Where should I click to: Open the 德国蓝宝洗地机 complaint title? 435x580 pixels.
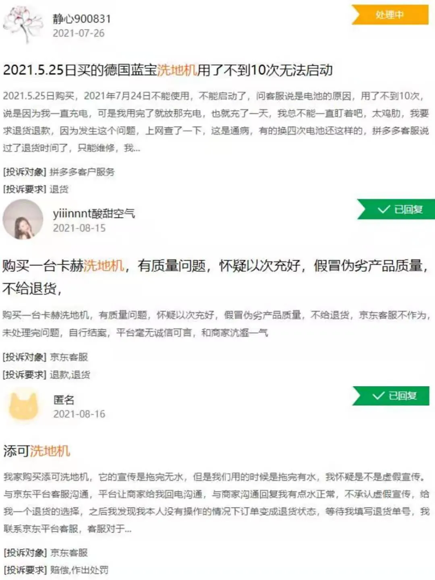168,70
